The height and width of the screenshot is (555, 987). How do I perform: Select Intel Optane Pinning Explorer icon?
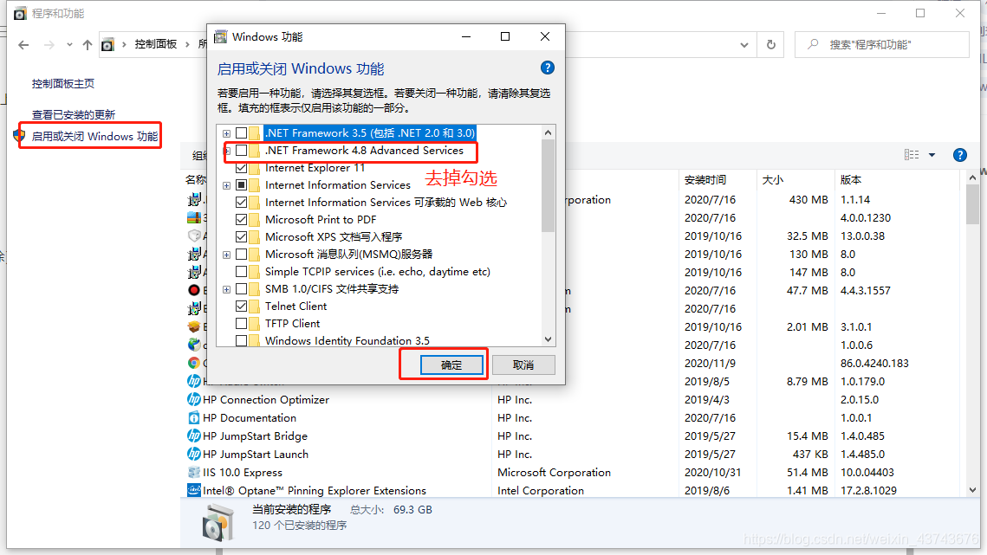point(194,491)
